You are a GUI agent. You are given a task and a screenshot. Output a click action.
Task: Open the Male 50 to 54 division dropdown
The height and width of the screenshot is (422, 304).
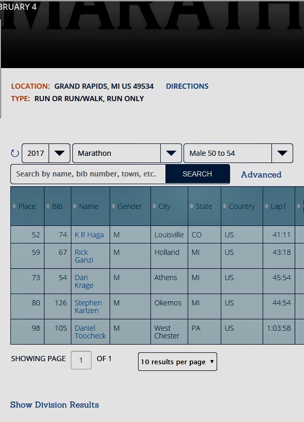click(x=238, y=153)
